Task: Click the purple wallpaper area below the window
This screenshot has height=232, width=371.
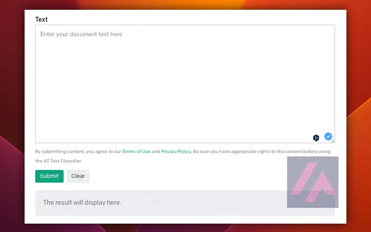Action: (x=185, y=228)
